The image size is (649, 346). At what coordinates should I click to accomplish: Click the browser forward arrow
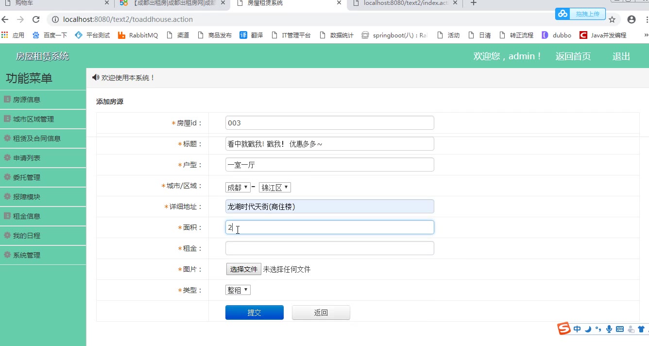pyautogui.click(x=20, y=19)
